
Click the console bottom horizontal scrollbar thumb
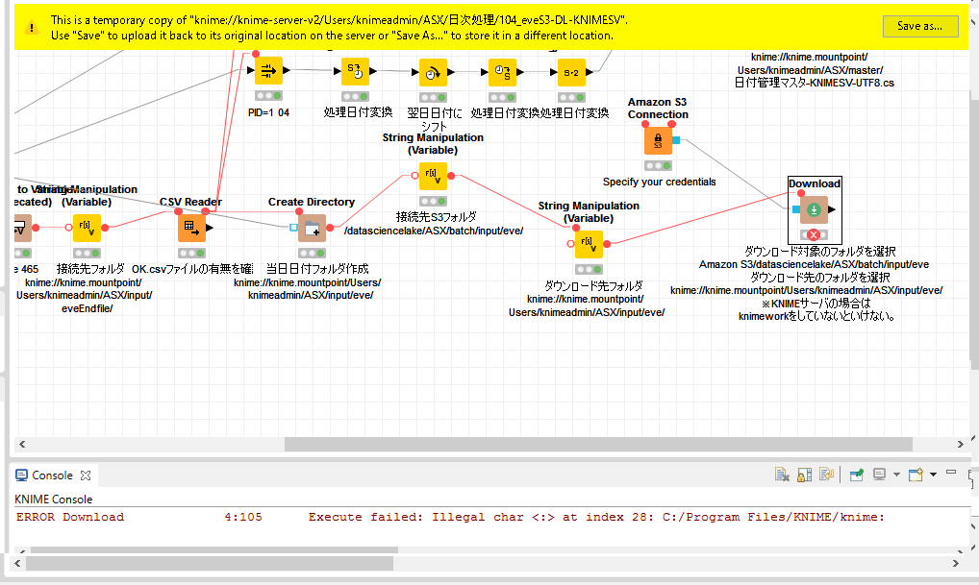click(x=209, y=563)
